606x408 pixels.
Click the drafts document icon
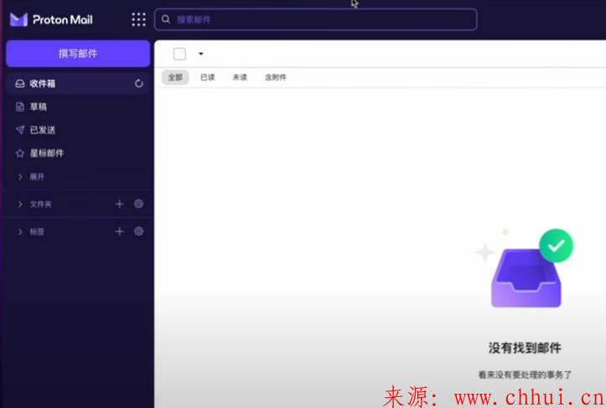pyautogui.click(x=20, y=106)
